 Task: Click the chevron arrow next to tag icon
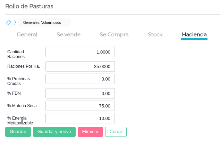click(x=15, y=22)
